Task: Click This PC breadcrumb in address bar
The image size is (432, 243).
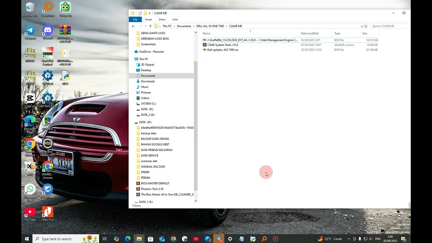Action: (x=167, y=26)
